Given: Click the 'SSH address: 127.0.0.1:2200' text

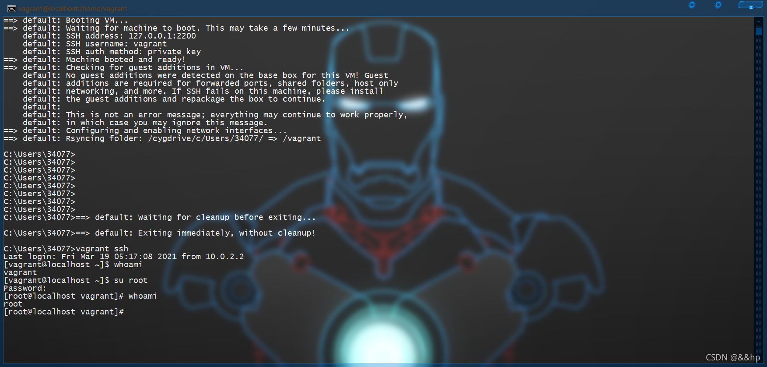Looking at the screenshot, I should coord(109,36).
